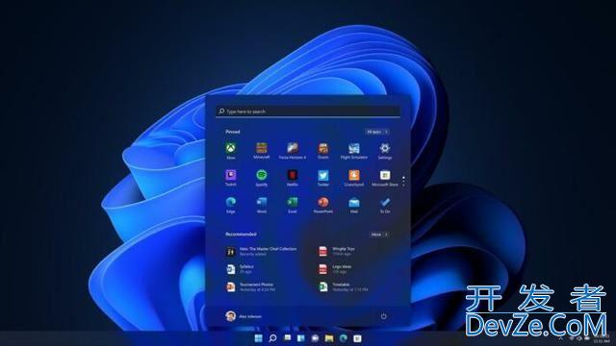Click the power button in Start menu
This screenshot has height=346, width=616.
(x=383, y=316)
